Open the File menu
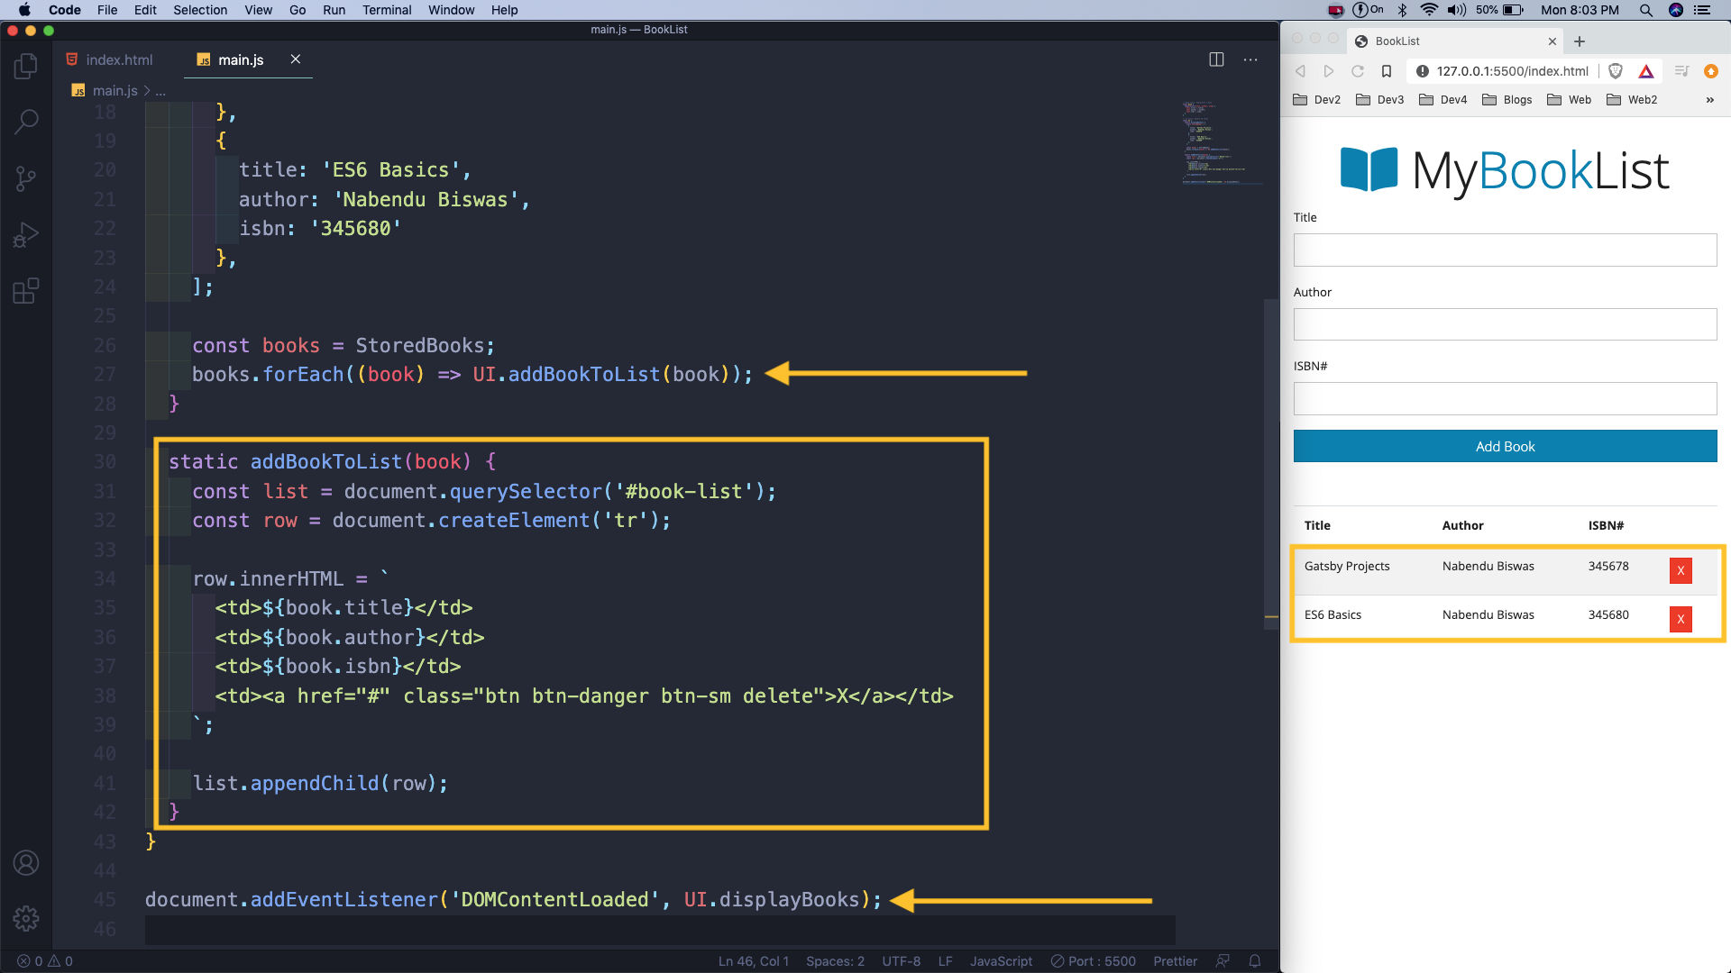1731x973 pixels. 107,10
